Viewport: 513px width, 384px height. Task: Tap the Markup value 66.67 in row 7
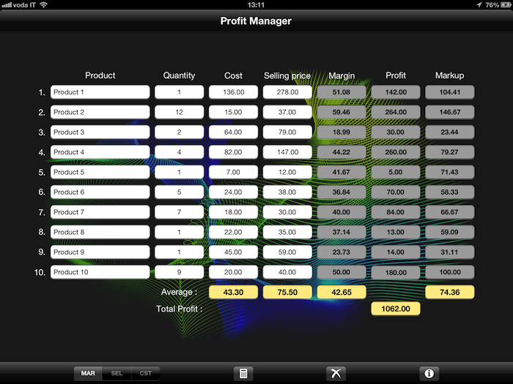tap(450, 212)
